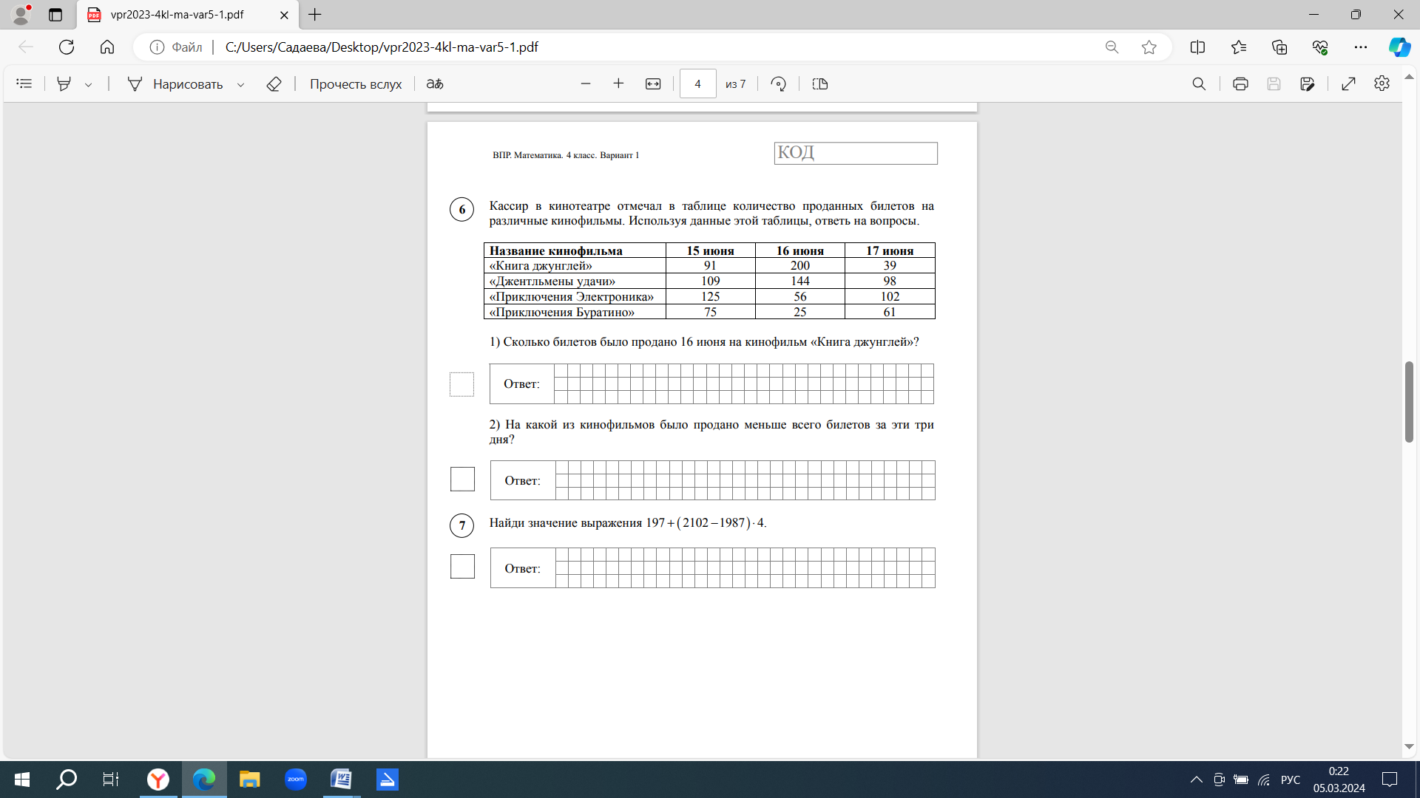Screen dimensions: 1420x798
Task: Click the Zoom out minus icon
Action: tap(586, 84)
